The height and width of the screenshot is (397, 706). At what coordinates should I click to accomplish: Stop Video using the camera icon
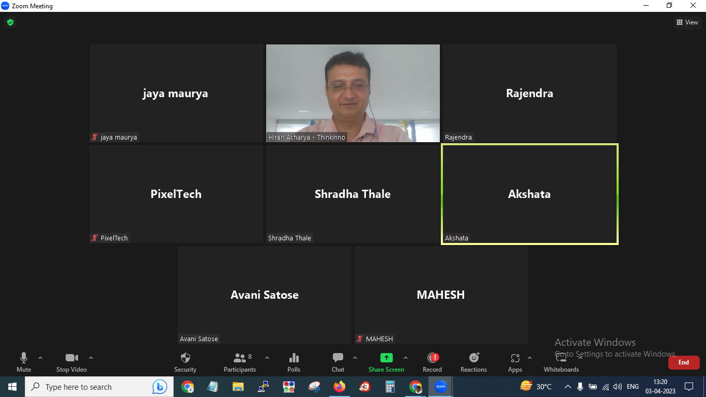click(71, 362)
